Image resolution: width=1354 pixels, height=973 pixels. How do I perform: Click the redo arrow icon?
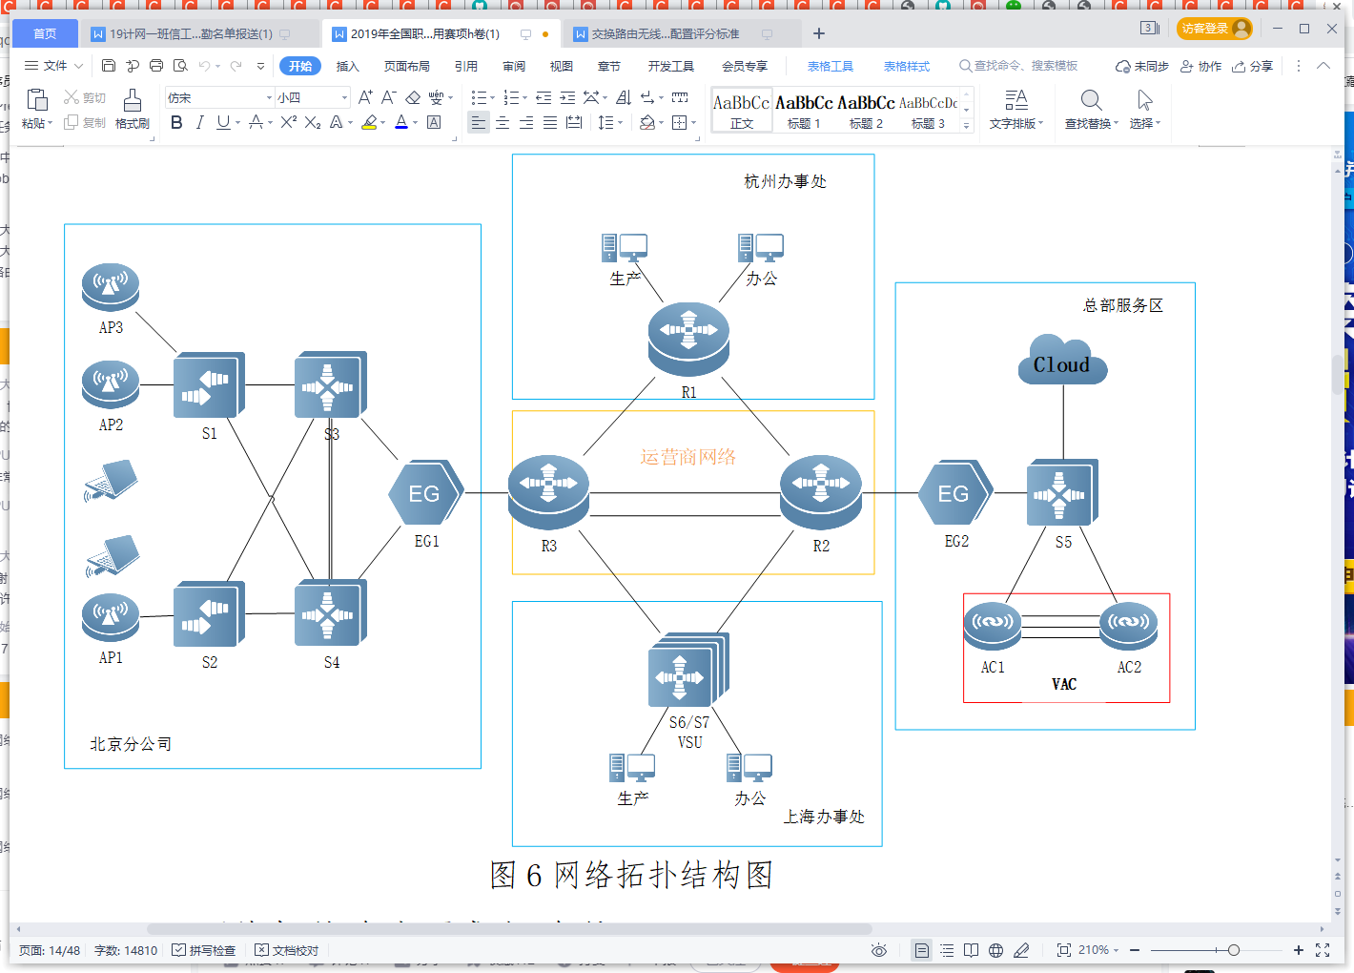(236, 66)
